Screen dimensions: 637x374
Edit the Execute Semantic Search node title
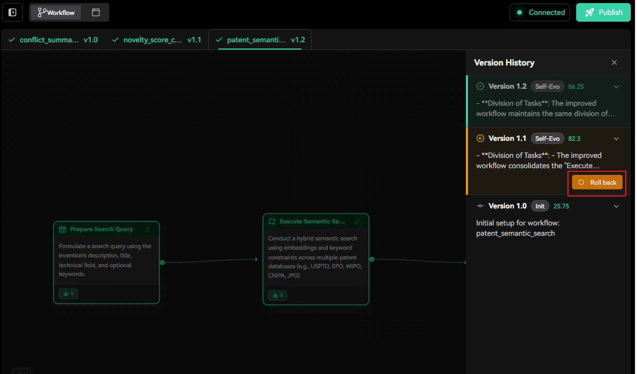[x=357, y=221]
